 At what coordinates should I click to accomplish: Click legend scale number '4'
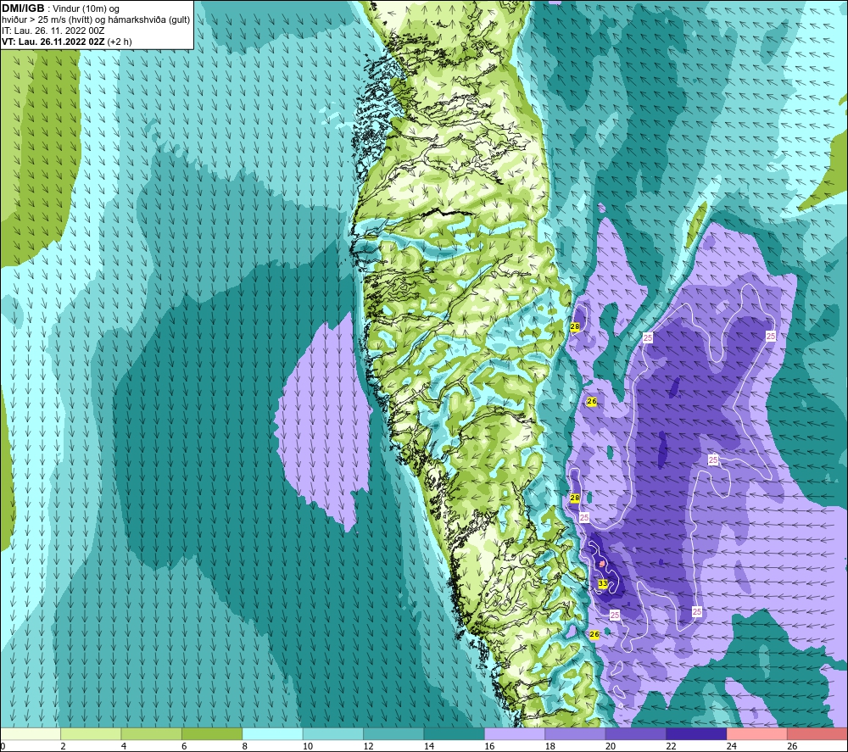pyautogui.click(x=124, y=746)
